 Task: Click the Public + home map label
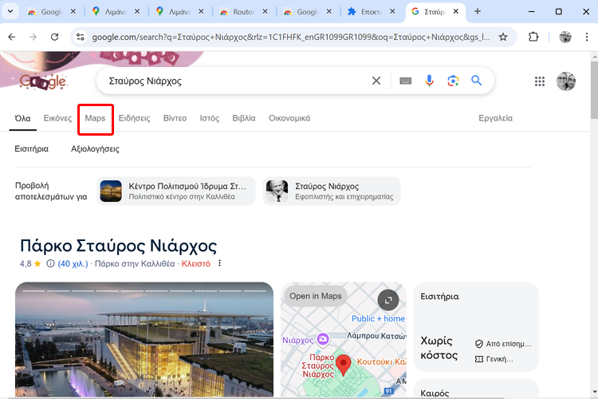[x=378, y=318]
